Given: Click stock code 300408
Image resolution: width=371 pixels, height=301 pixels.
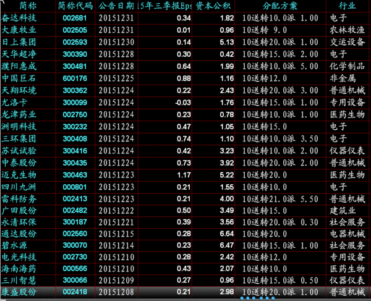Looking at the screenshot, I should [75, 139].
